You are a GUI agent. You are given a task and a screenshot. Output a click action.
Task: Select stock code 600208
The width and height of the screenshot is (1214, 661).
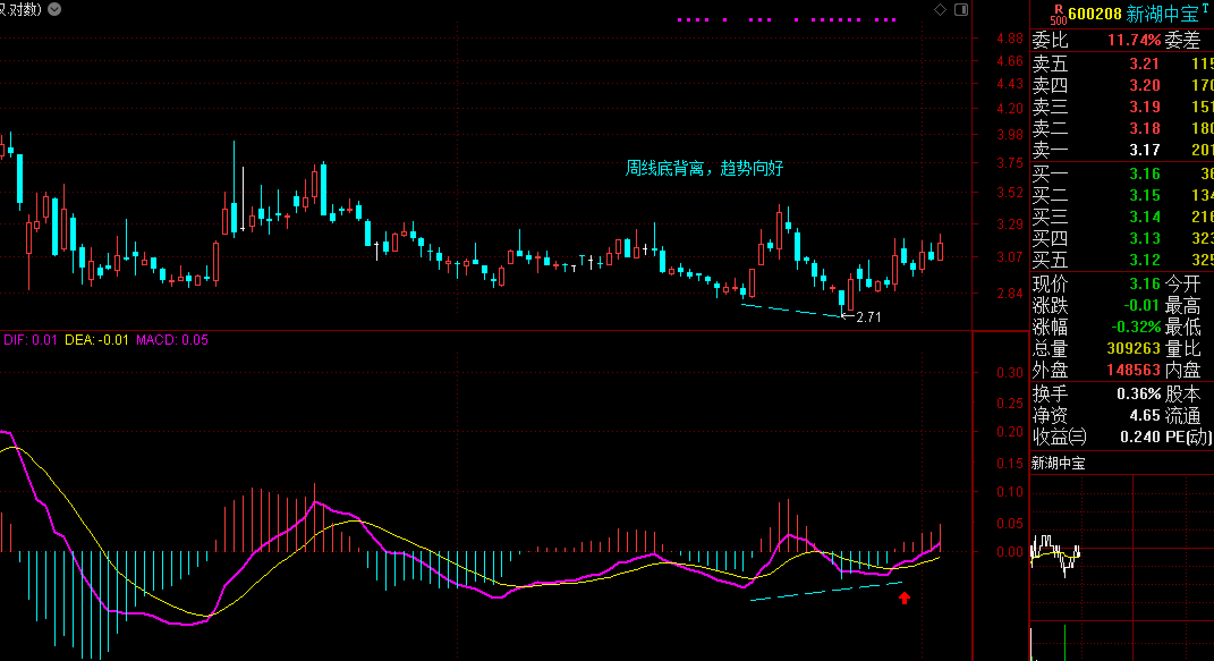1094,14
